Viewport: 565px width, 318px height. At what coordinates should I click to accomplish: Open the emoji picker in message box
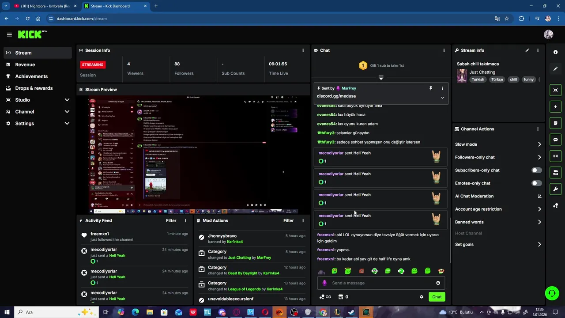click(x=438, y=283)
